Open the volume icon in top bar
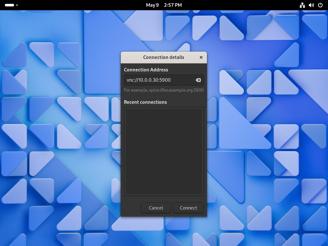Image resolution: width=328 pixels, height=246 pixels. (311, 5)
